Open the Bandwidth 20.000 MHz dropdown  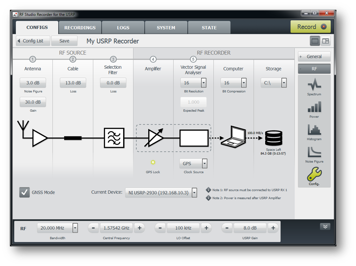click(75, 228)
